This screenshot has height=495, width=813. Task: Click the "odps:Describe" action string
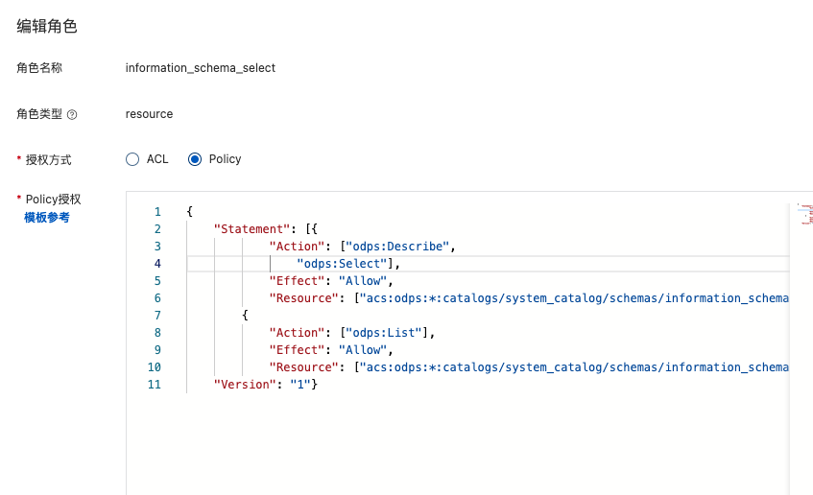click(403, 247)
